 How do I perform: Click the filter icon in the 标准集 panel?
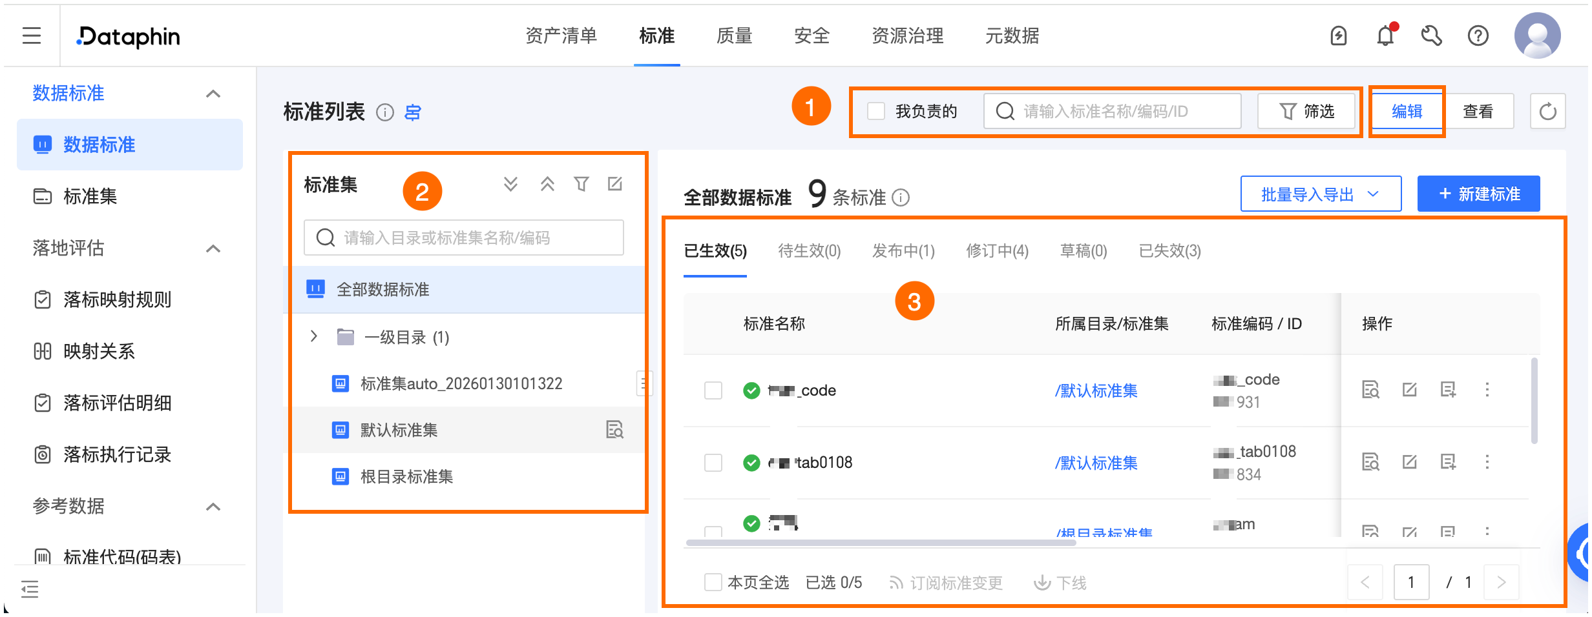pyautogui.click(x=581, y=185)
